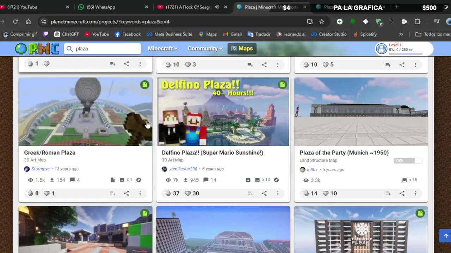Click the plaza search input field

tap(102, 49)
